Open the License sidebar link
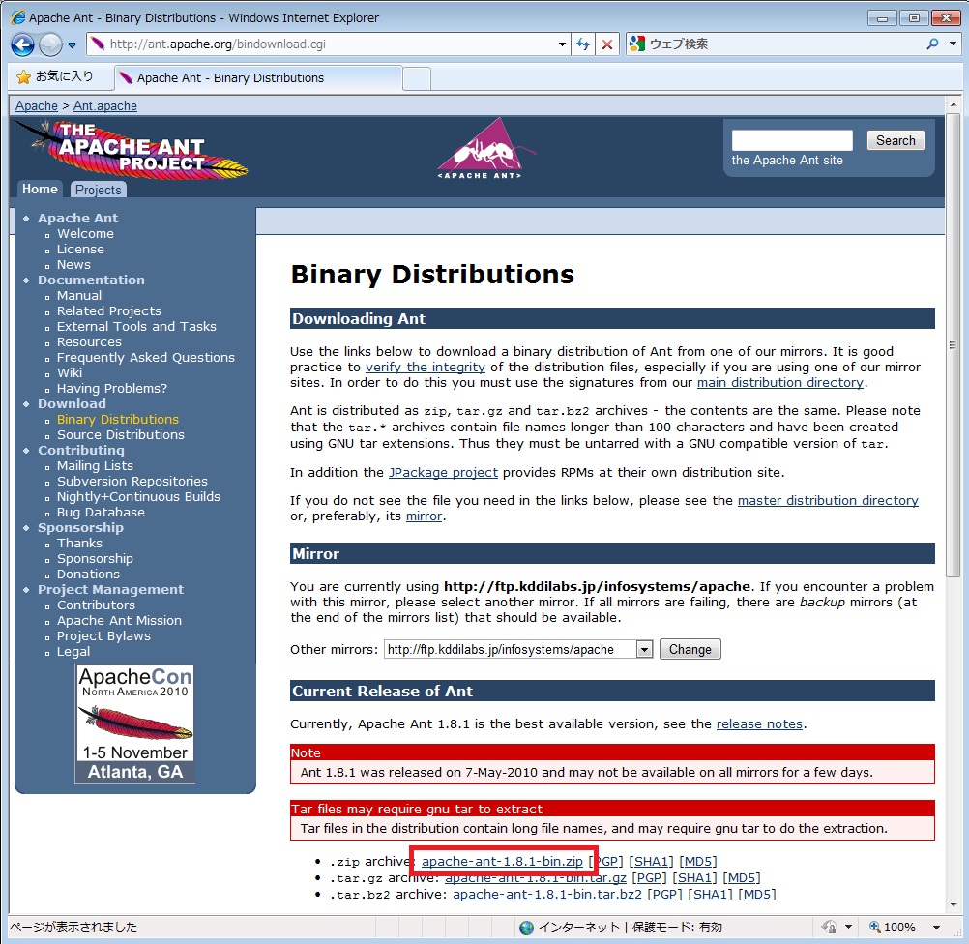969x944 pixels. pos(80,250)
